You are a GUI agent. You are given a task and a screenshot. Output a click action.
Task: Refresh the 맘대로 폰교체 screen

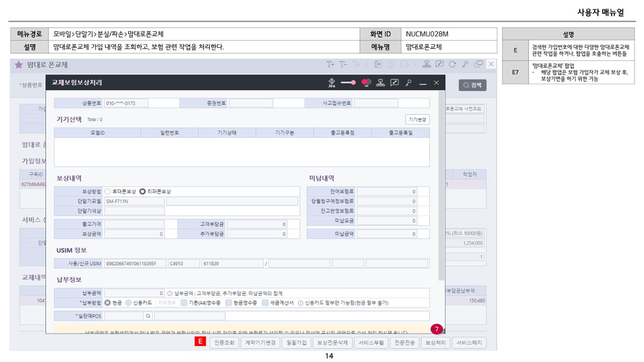pos(453,65)
